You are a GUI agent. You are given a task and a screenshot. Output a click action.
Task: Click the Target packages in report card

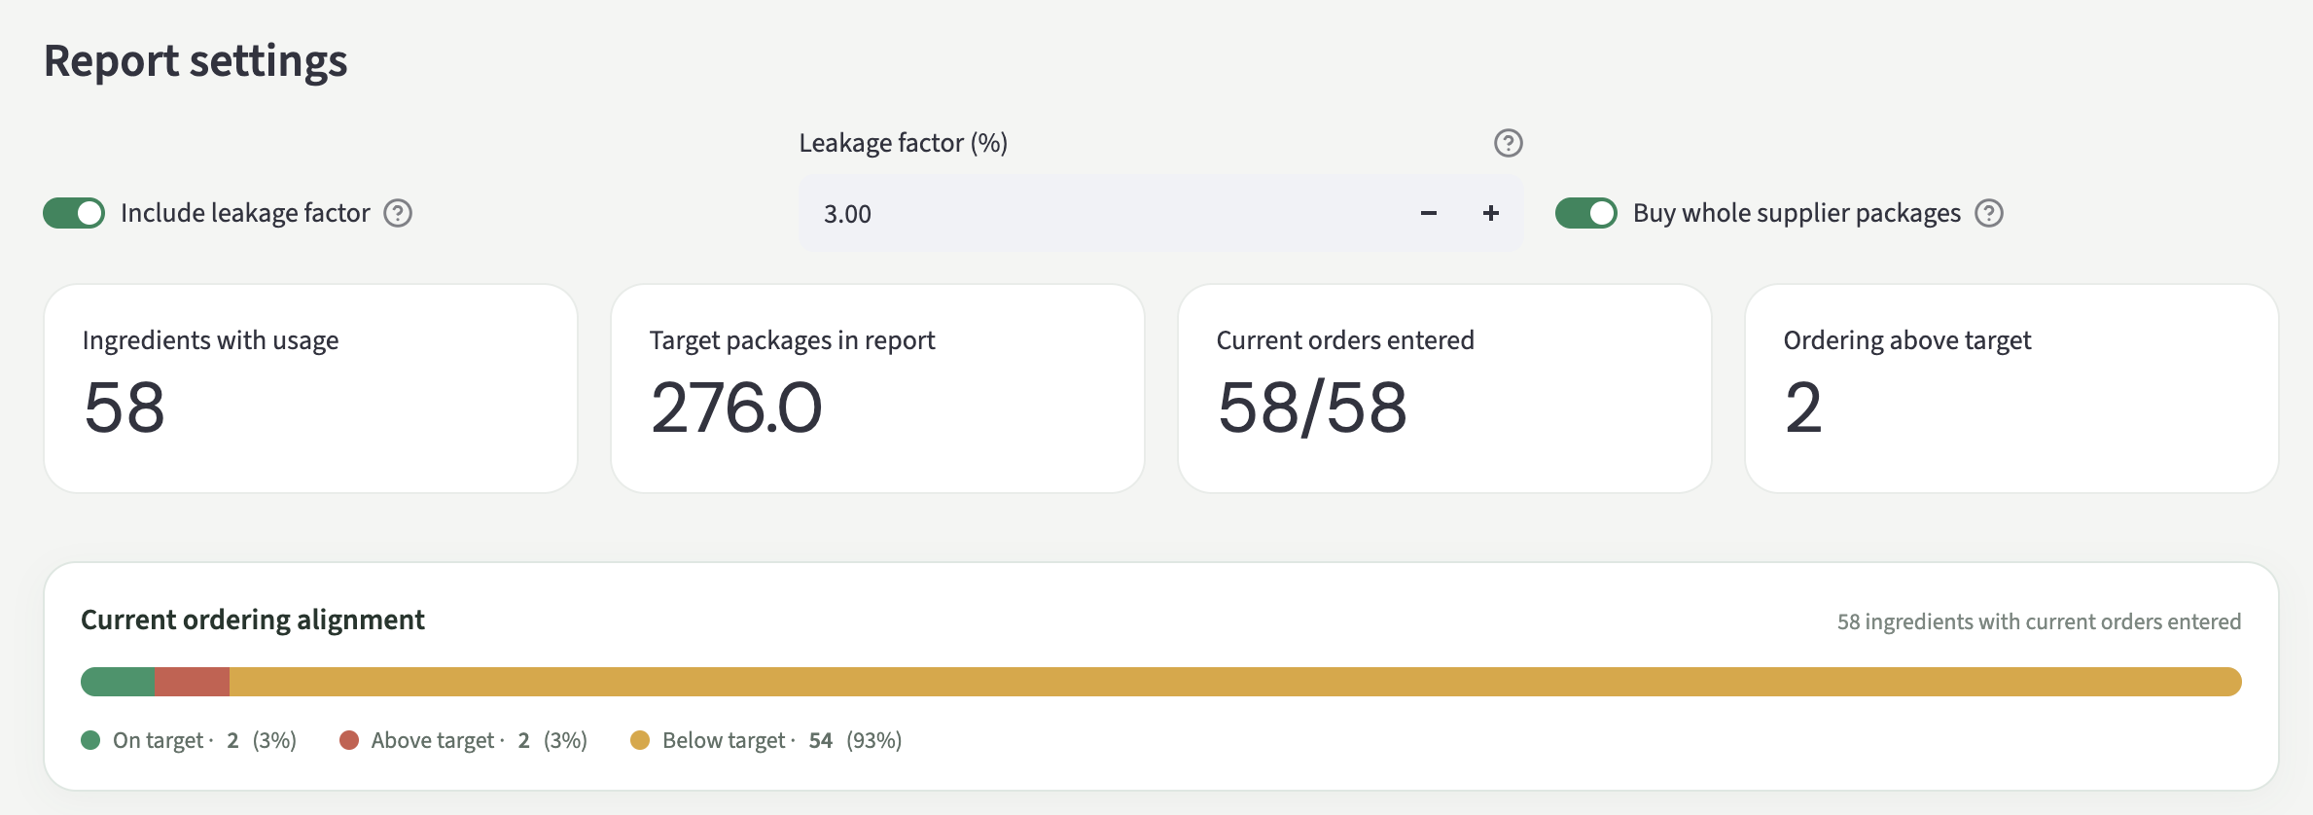[x=877, y=389]
